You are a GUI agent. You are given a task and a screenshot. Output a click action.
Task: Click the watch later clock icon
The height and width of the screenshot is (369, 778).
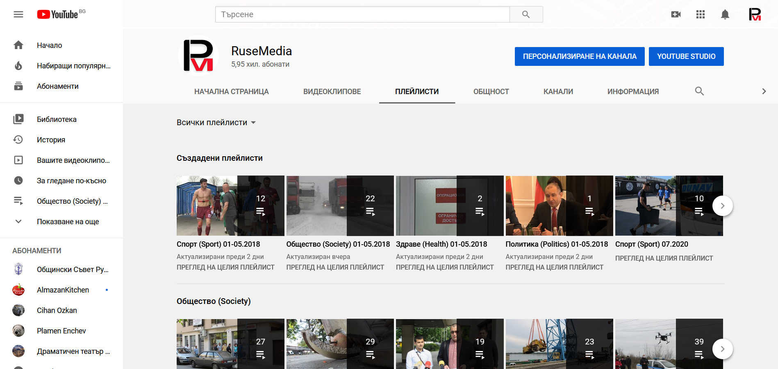[18, 180]
